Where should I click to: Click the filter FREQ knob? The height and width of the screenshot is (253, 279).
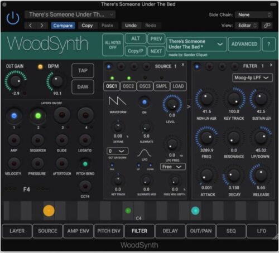pos(206,138)
